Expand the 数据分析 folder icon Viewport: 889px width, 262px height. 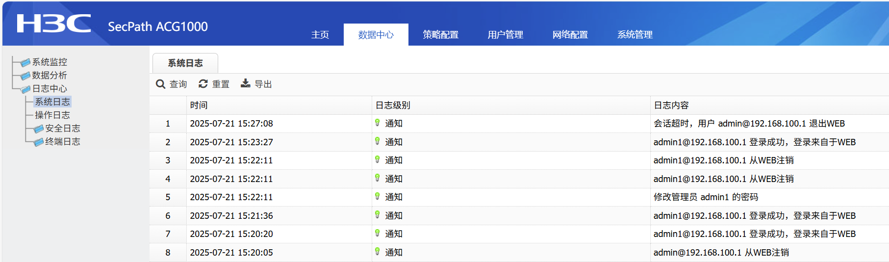click(25, 76)
